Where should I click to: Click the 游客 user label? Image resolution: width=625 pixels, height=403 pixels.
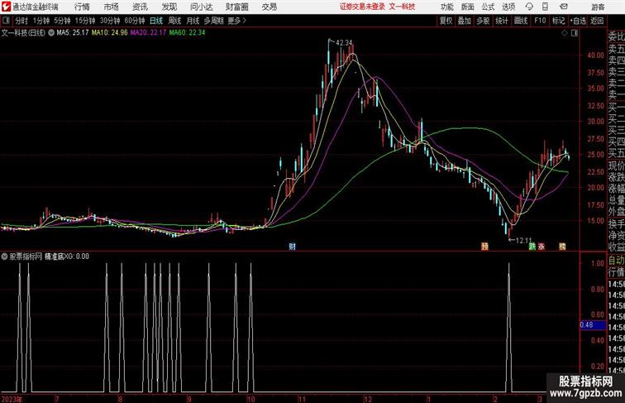598,7
